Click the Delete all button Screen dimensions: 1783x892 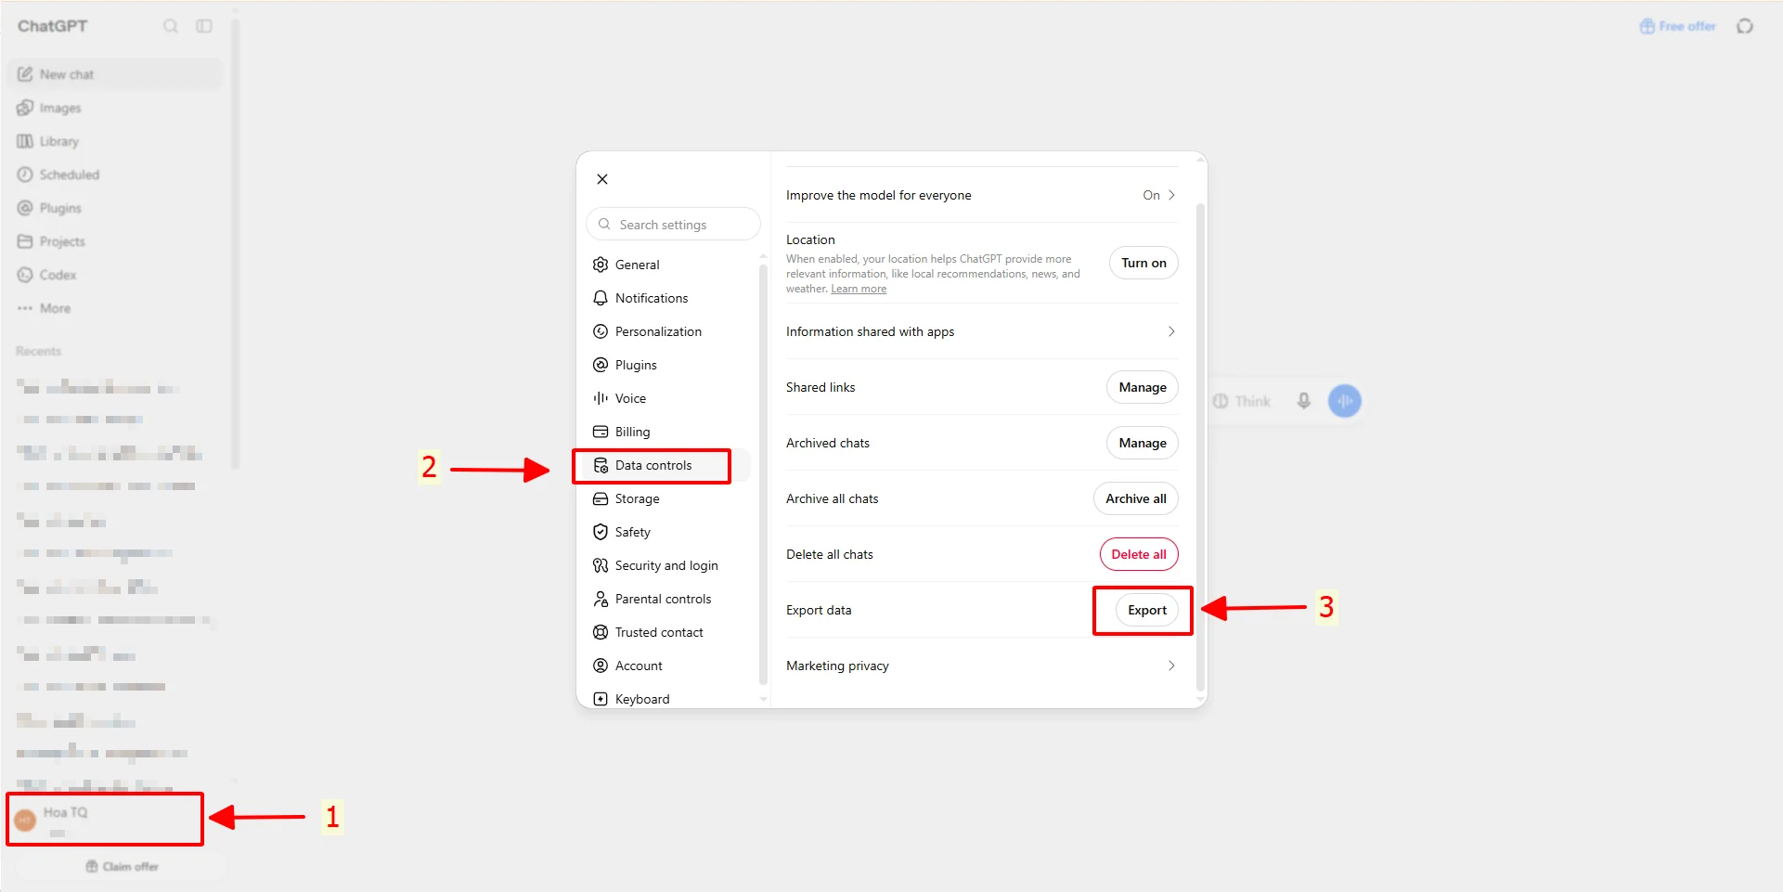tap(1139, 554)
